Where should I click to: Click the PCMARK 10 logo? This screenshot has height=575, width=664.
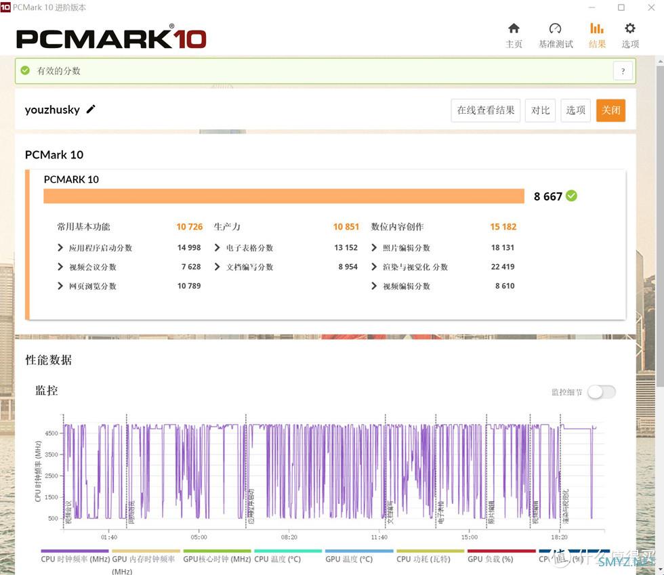[111, 37]
